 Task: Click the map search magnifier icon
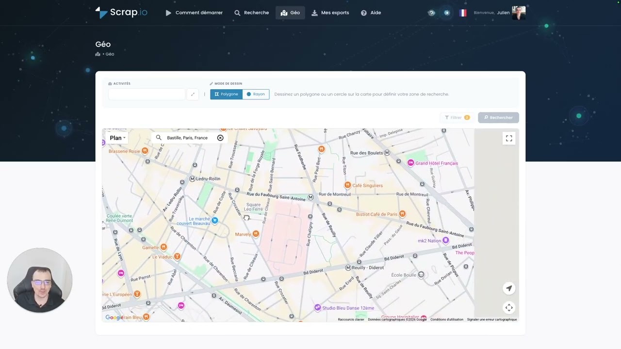click(x=159, y=138)
